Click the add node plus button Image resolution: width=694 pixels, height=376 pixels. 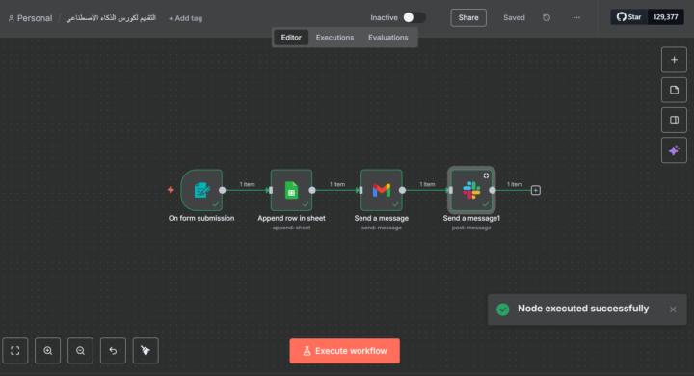(674, 60)
